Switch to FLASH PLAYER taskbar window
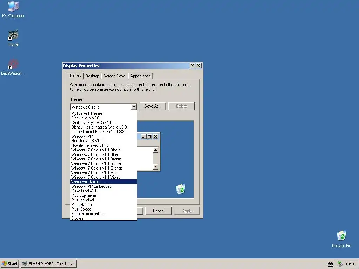The height and width of the screenshot is (269, 359). coord(49,264)
